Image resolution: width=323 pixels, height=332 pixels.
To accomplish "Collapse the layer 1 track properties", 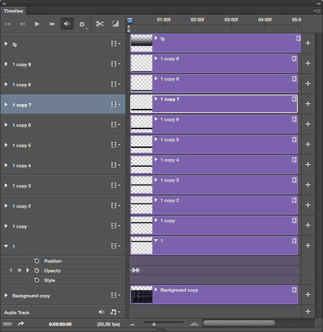I will 6,246.
